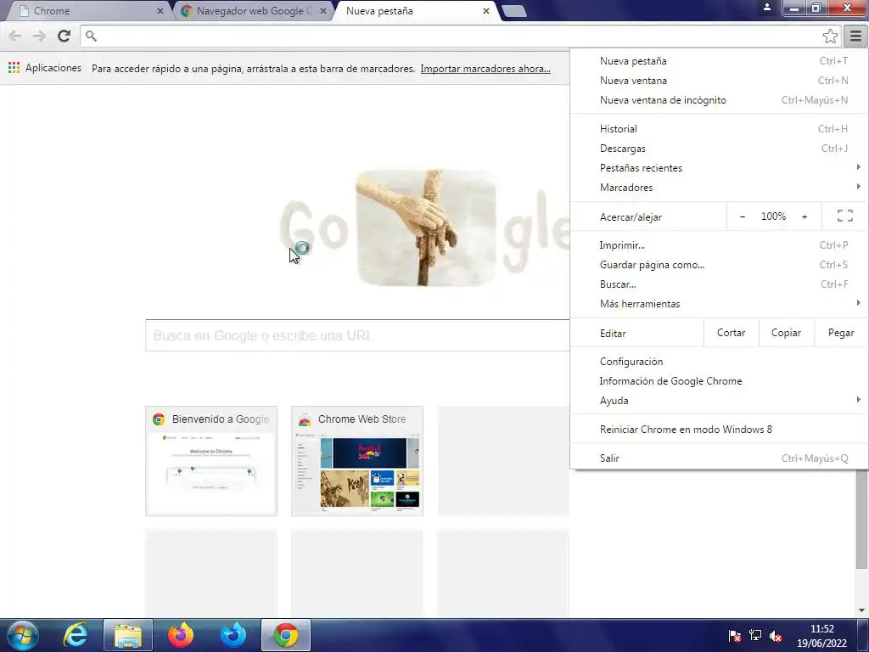This screenshot has width=869, height=652.
Task: Close the Nueva pestaña tab
Action: (x=485, y=10)
